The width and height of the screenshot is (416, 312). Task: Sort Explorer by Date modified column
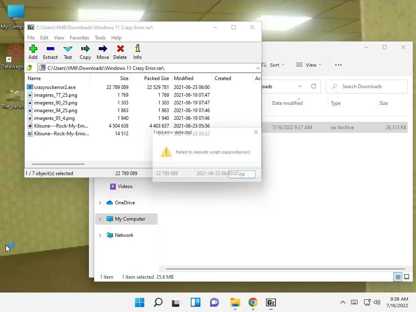(287, 103)
